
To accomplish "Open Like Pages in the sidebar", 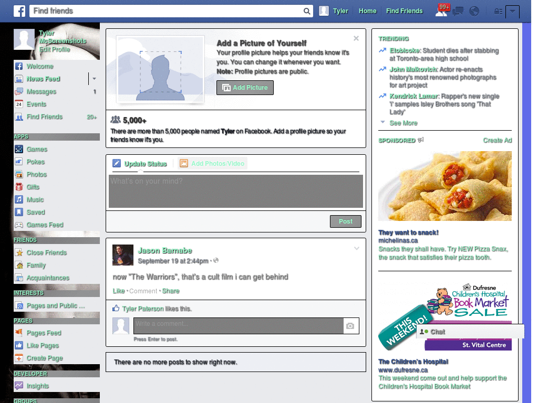I will (x=43, y=345).
